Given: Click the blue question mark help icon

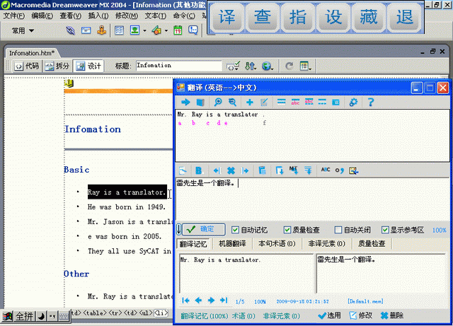Looking at the screenshot, I should pyautogui.click(x=370, y=103).
